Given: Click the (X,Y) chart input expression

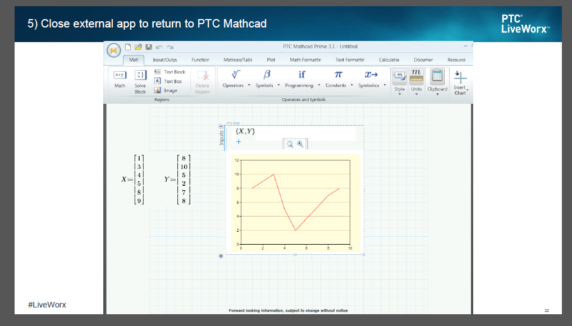Looking at the screenshot, I should [245, 131].
